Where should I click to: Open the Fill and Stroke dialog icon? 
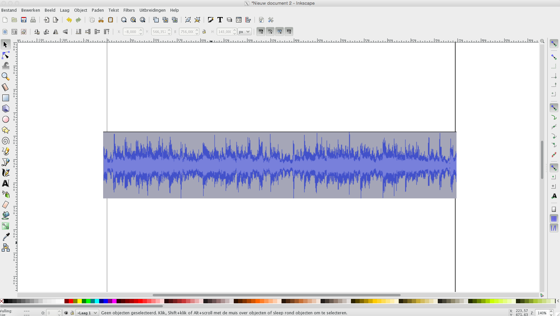click(x=211, y=20)
